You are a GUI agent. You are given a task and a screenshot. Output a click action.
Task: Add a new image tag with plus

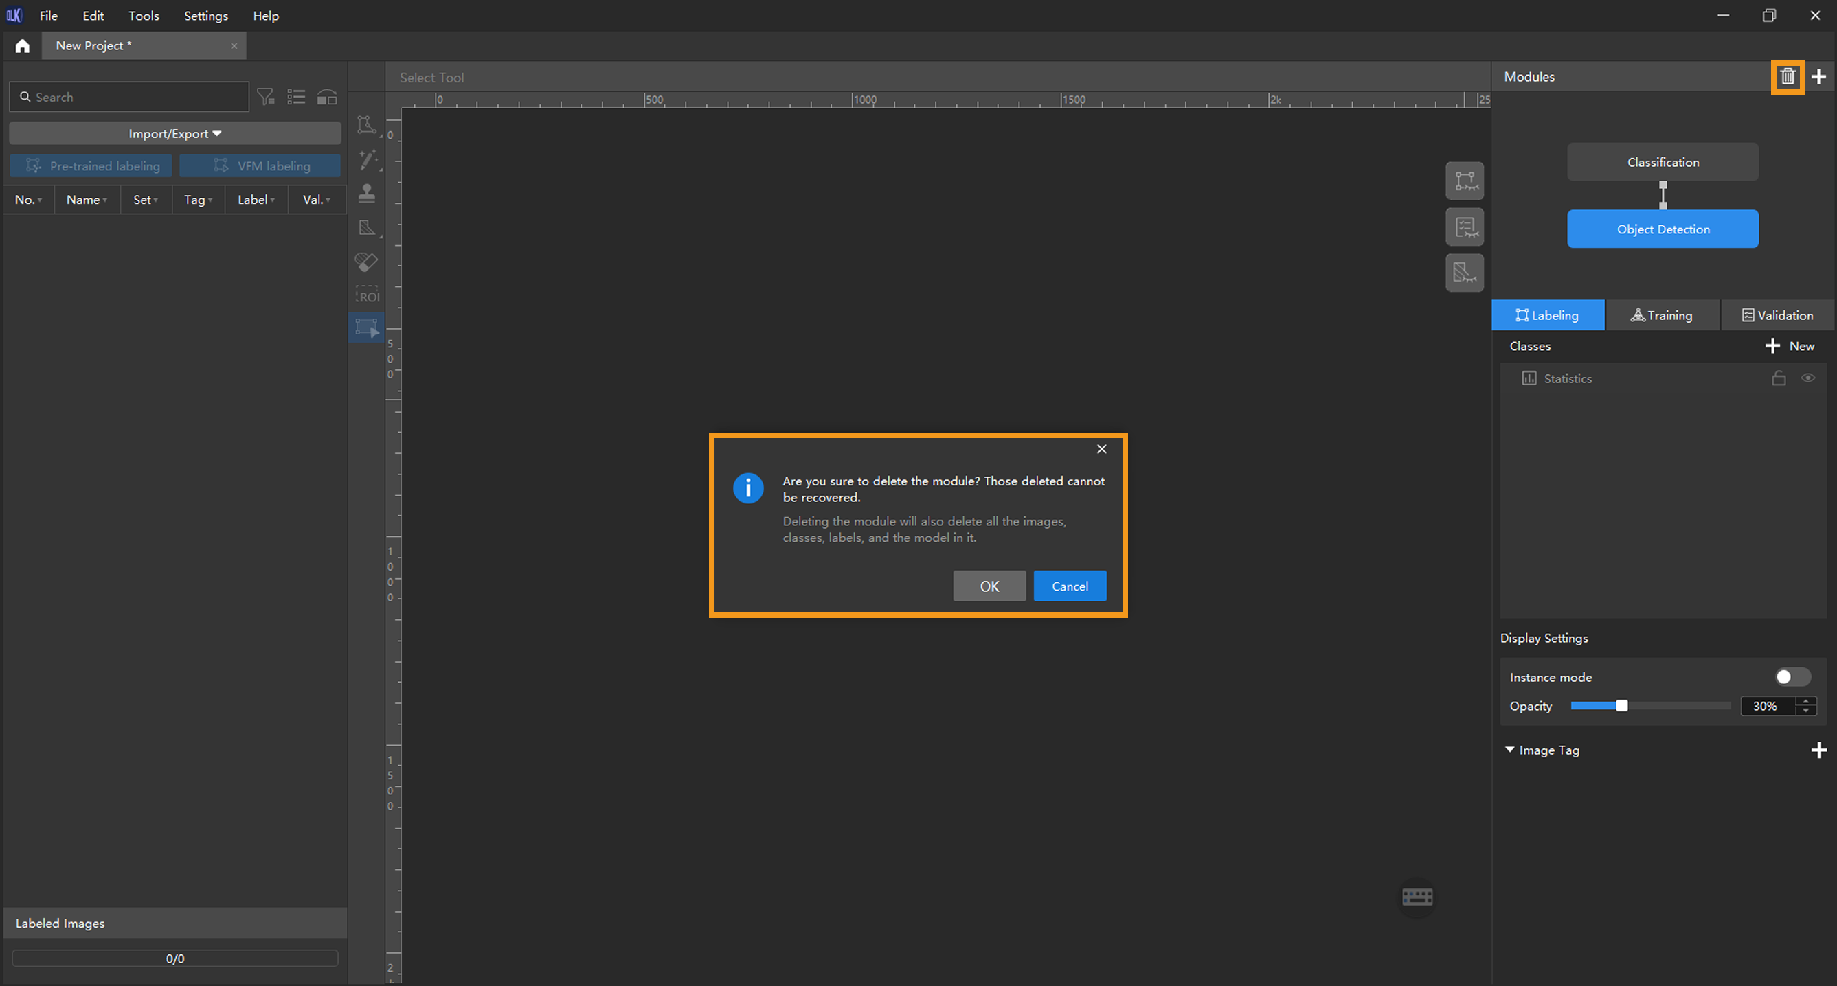1818,750
